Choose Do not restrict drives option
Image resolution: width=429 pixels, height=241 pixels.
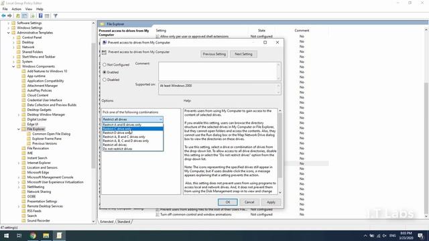[133, 149]
